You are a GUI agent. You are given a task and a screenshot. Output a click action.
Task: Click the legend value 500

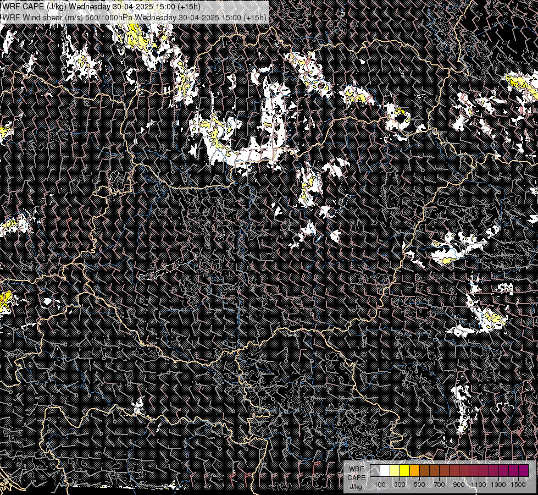pyautogui.click(x=419, y=485)
